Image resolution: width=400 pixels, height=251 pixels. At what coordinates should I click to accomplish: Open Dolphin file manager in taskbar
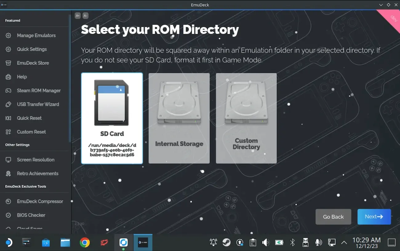pos(65,243)
